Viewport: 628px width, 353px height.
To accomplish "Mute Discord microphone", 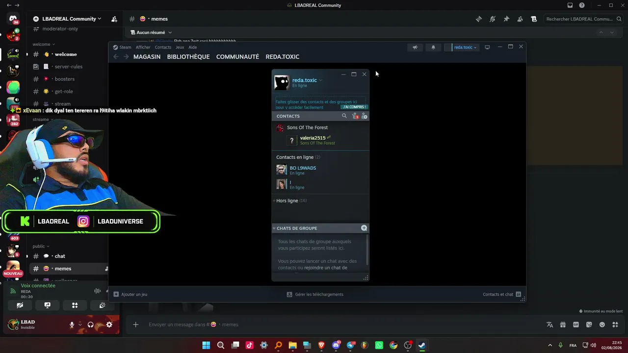I will pos(72,325).
